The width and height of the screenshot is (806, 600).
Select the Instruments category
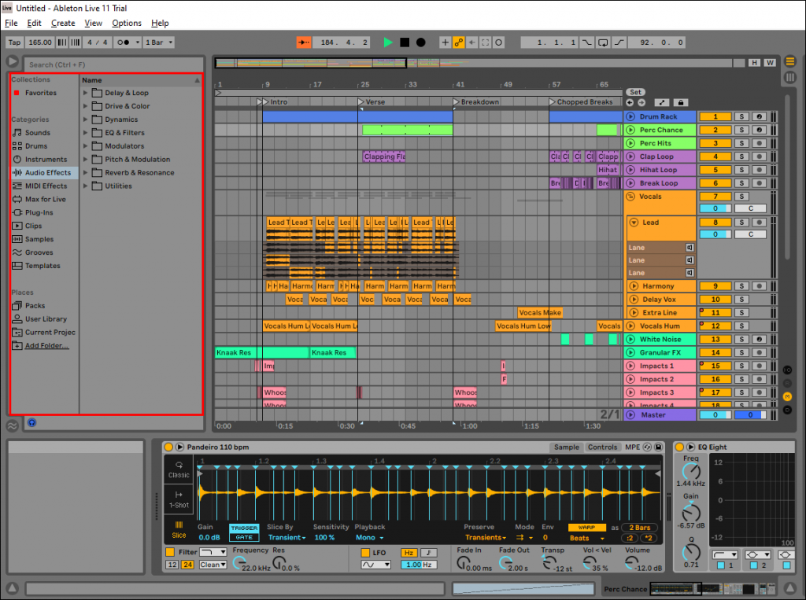pyautogui.click(x=46, y=160)
